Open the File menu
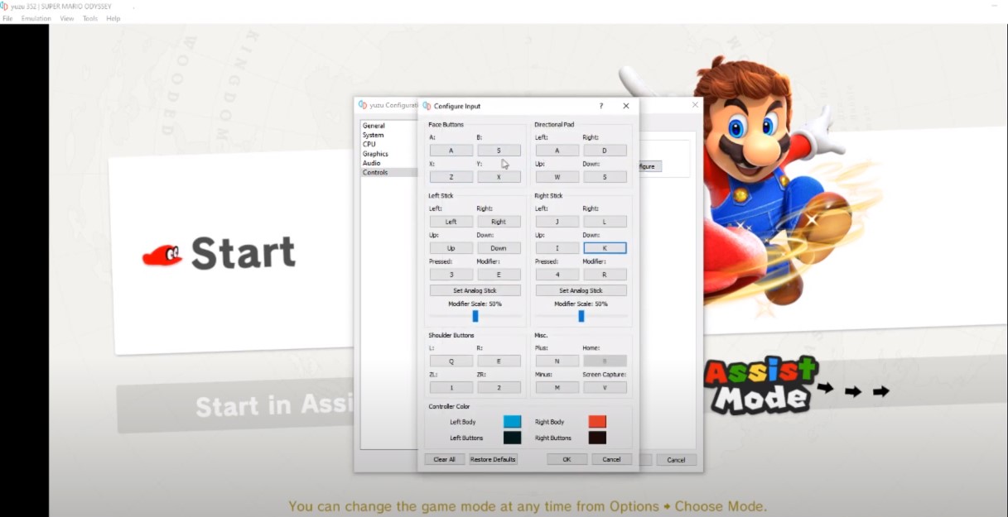The width and height of the screenshot is (1008, 517). pyautogui.click(x=7, y=18)
